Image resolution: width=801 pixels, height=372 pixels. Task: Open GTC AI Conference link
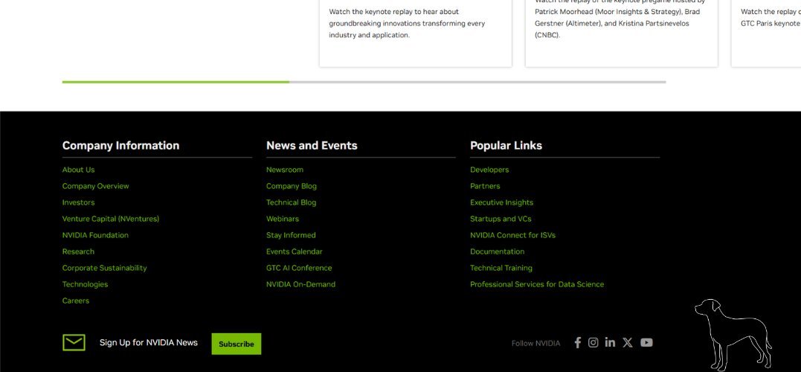click(x=299, y=268)
